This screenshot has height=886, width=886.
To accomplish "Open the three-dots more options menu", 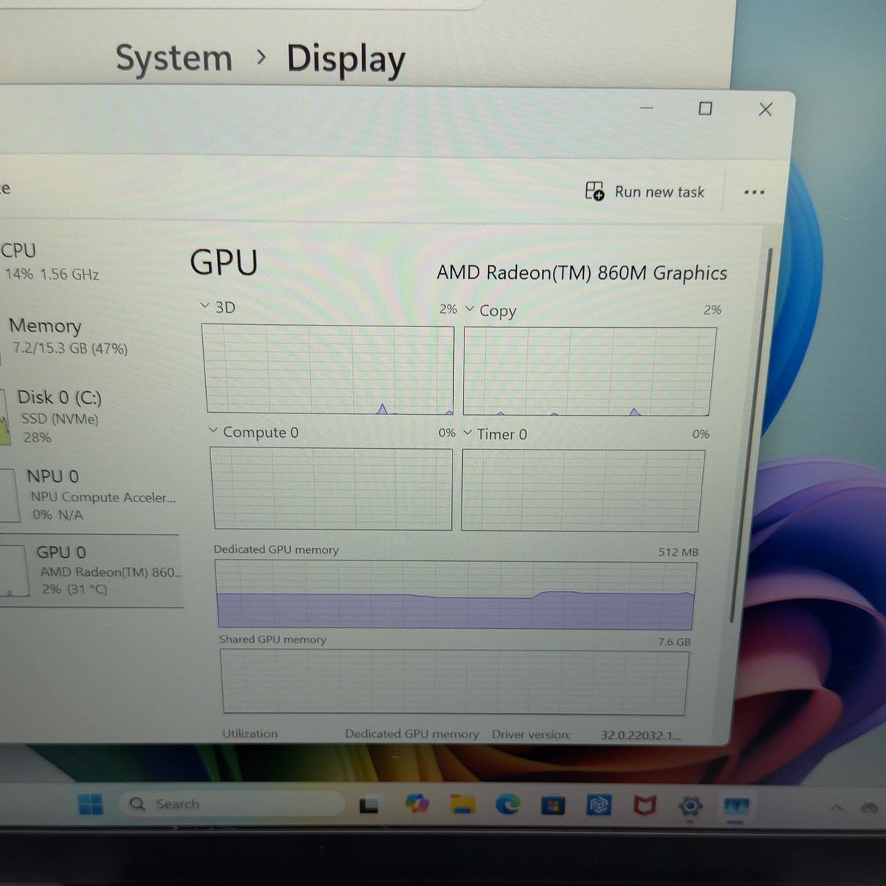I will (754, 193).
